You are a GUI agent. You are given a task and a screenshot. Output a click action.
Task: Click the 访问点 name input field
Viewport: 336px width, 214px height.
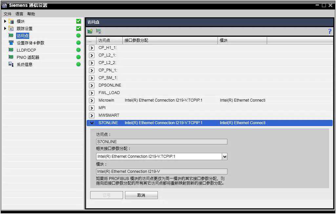click(161, 142)
